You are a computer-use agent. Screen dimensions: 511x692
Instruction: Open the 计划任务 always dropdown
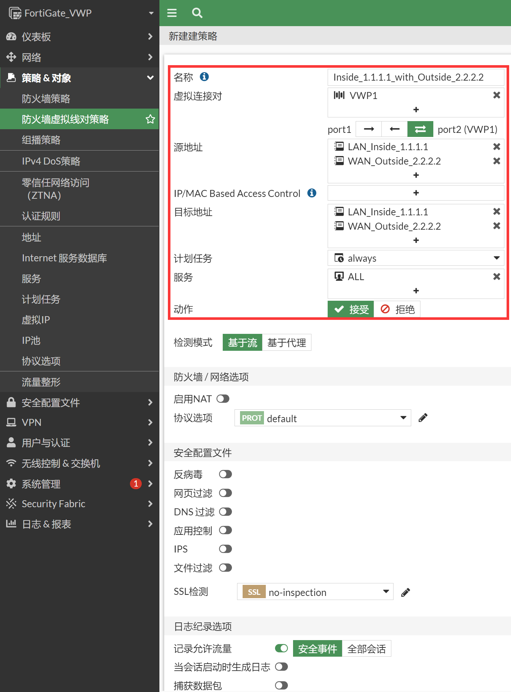[x=416, y=258]
